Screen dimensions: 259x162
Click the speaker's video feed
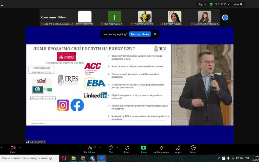202,85
